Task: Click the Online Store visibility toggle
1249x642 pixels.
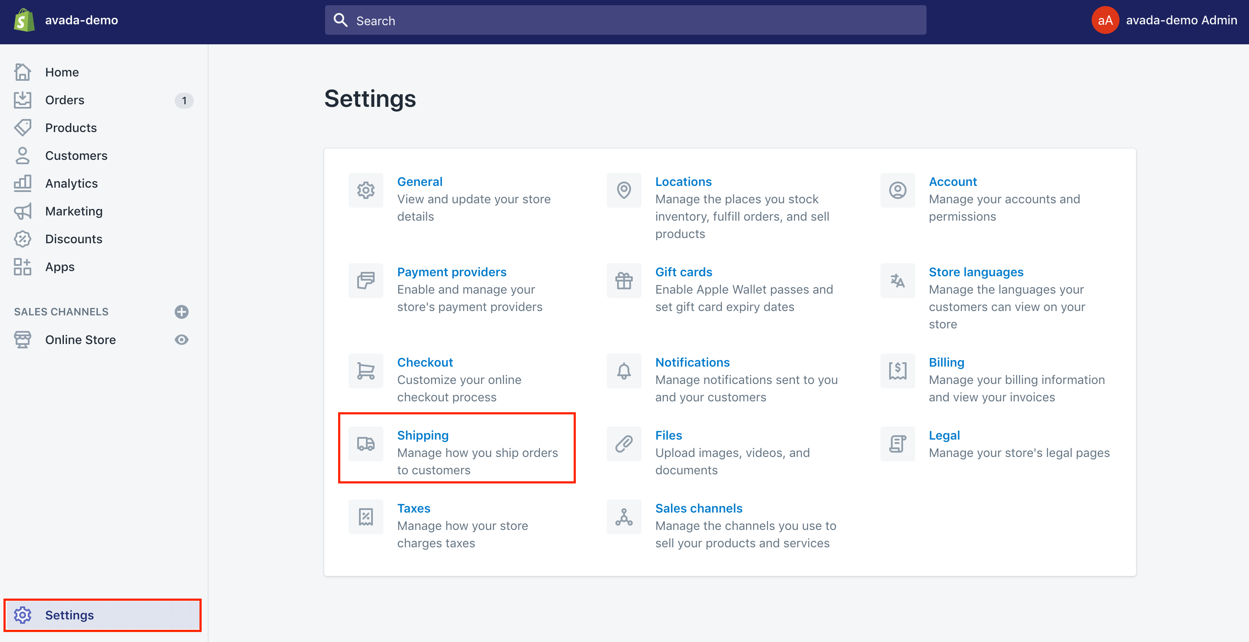Action: click(182, 339)
